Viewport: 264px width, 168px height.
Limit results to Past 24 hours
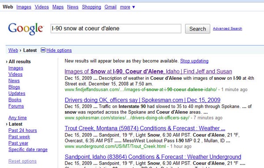pos(22,131)
